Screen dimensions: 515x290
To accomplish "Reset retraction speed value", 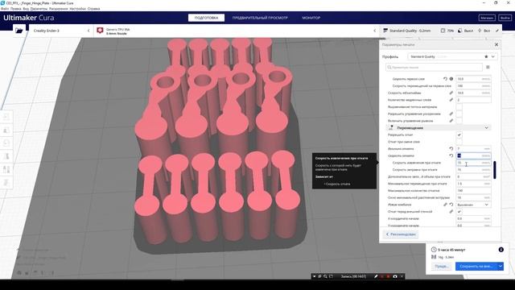I will pyautogui.click(x=451, y=155).
